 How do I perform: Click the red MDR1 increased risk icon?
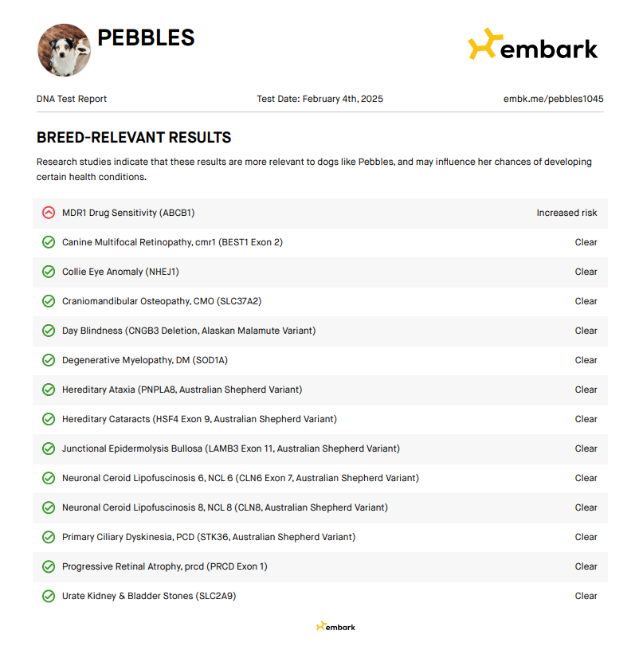click(x=49, y=213)
